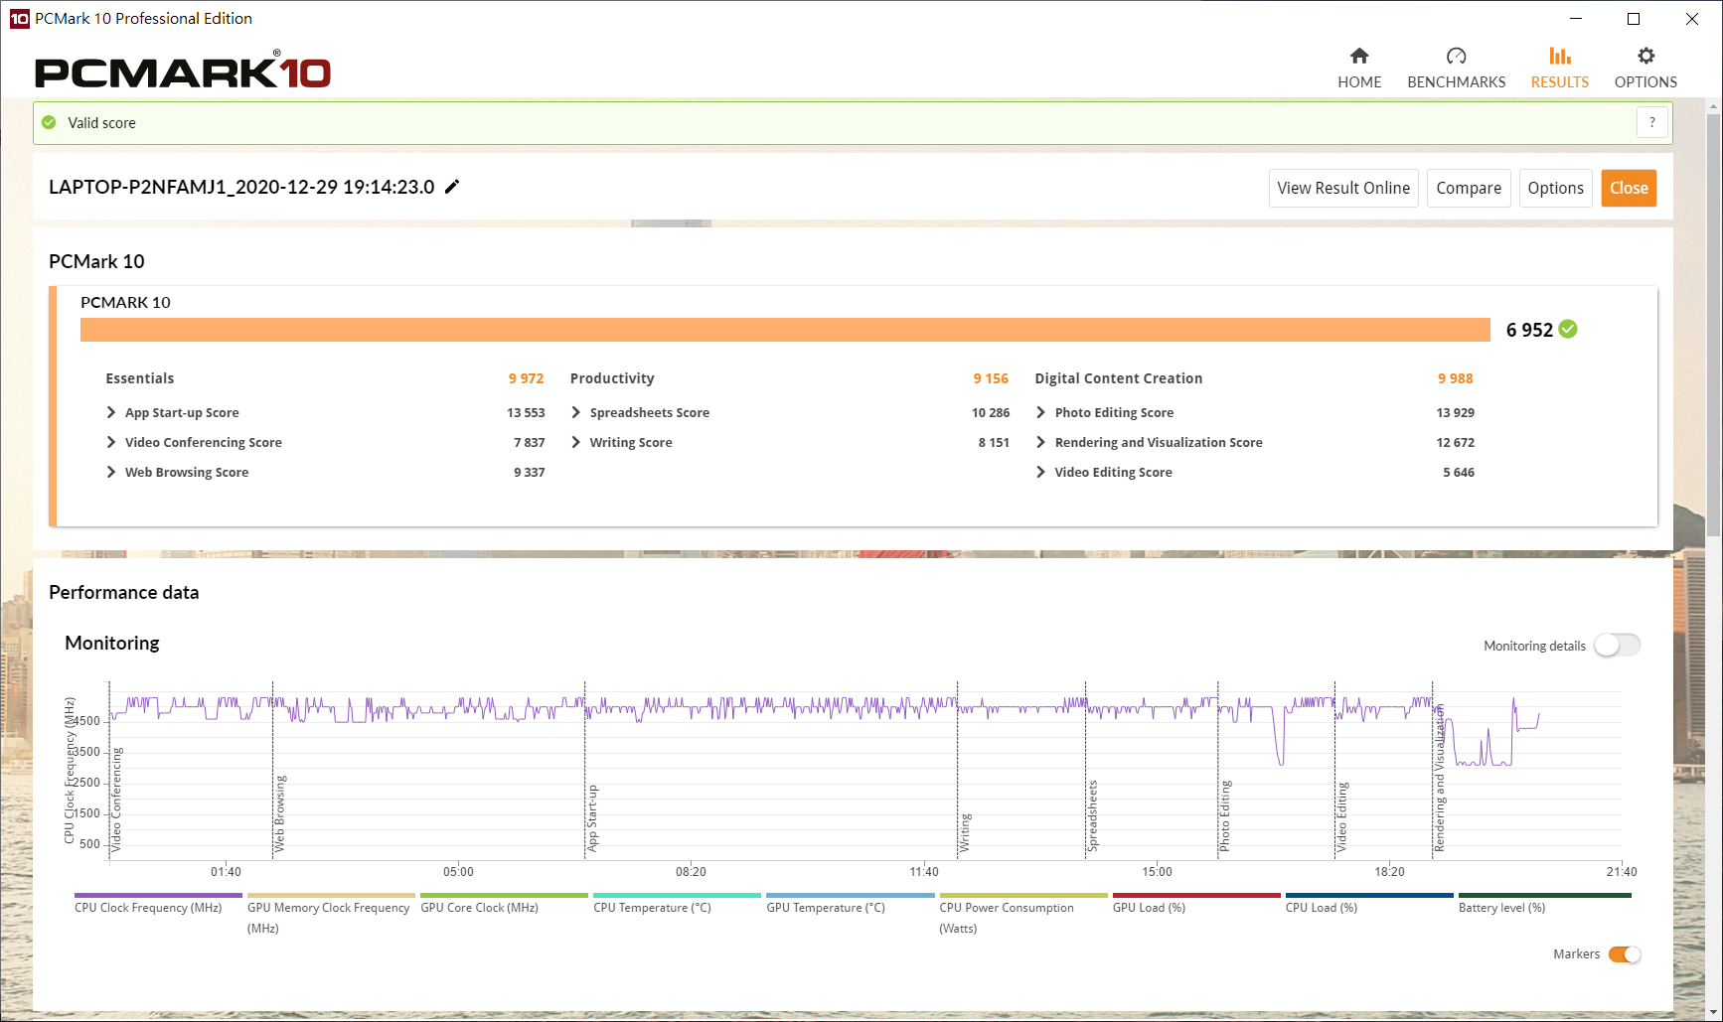Image resolution: width=1723 pixels, height=1022 pixels.
Task: Toggle the Monitoring details switch
Action: pos(1618,646)
